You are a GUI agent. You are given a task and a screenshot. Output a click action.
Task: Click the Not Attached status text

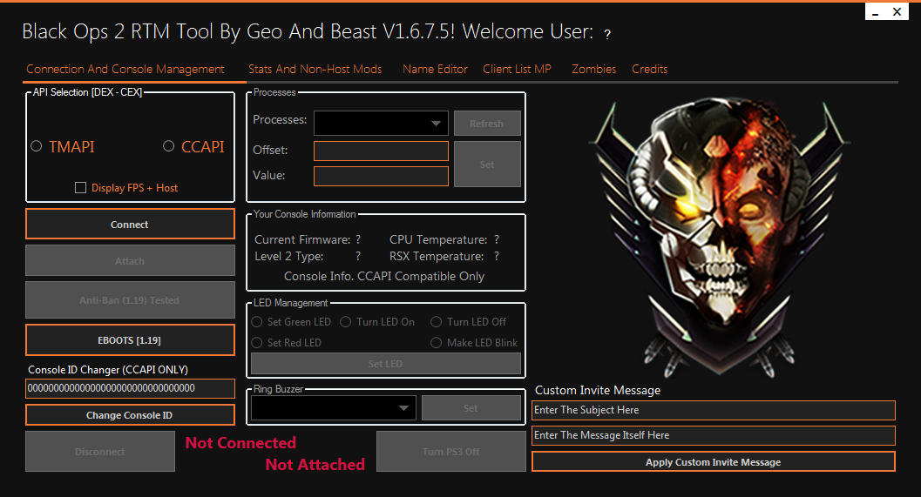[315, 465]
